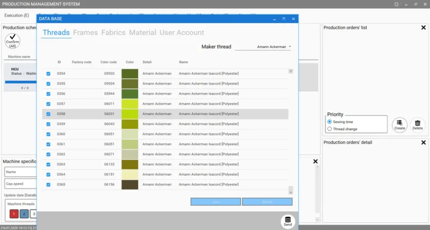Click machine thread 2 blue box

(x=24, y=214)
